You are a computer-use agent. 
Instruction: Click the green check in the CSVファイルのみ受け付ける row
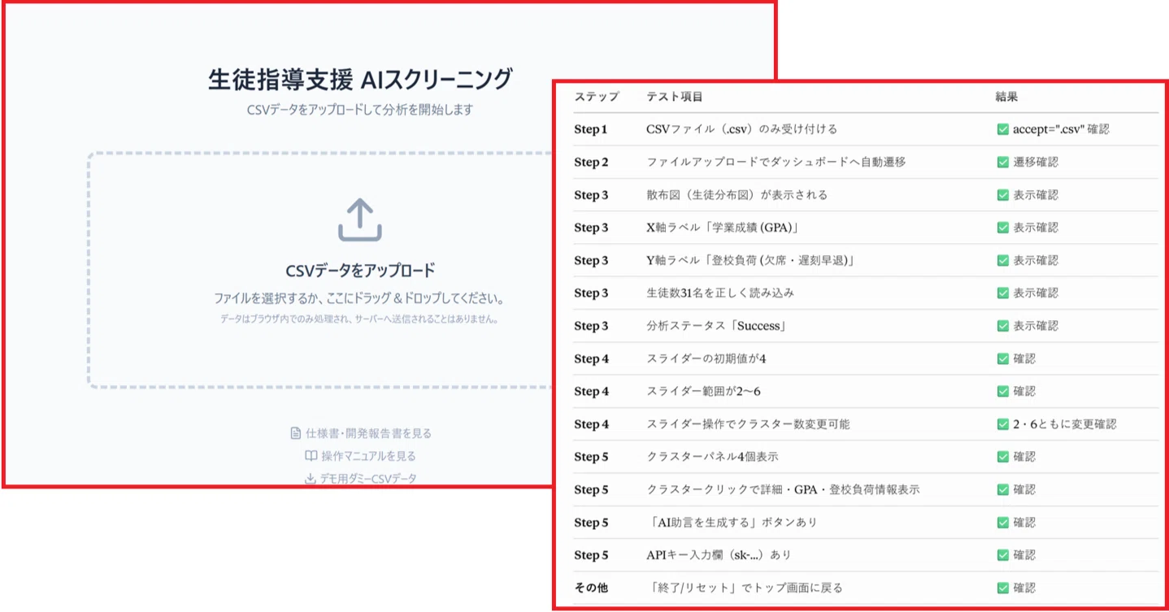[x=1003, y=129]
